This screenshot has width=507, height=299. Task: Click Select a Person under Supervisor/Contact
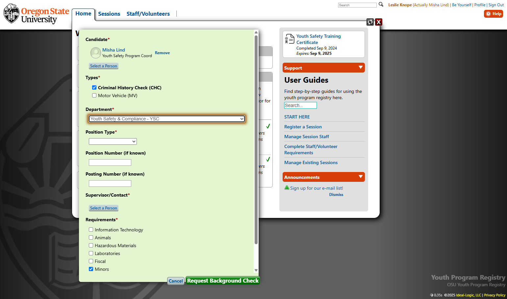tap(104, 208)
